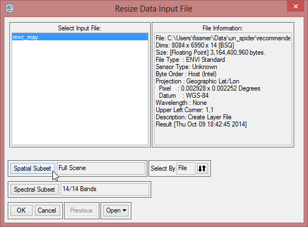Open the Spatial Subset options
This screenshot has height=227, width=308.
pos(33,168)
